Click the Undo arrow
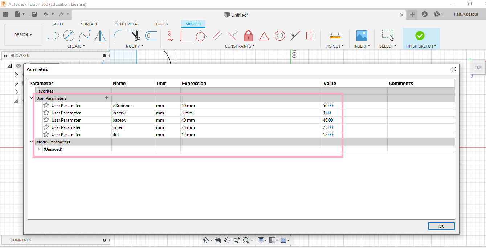This screenshot has height=248, width=486. click(46, 14)
